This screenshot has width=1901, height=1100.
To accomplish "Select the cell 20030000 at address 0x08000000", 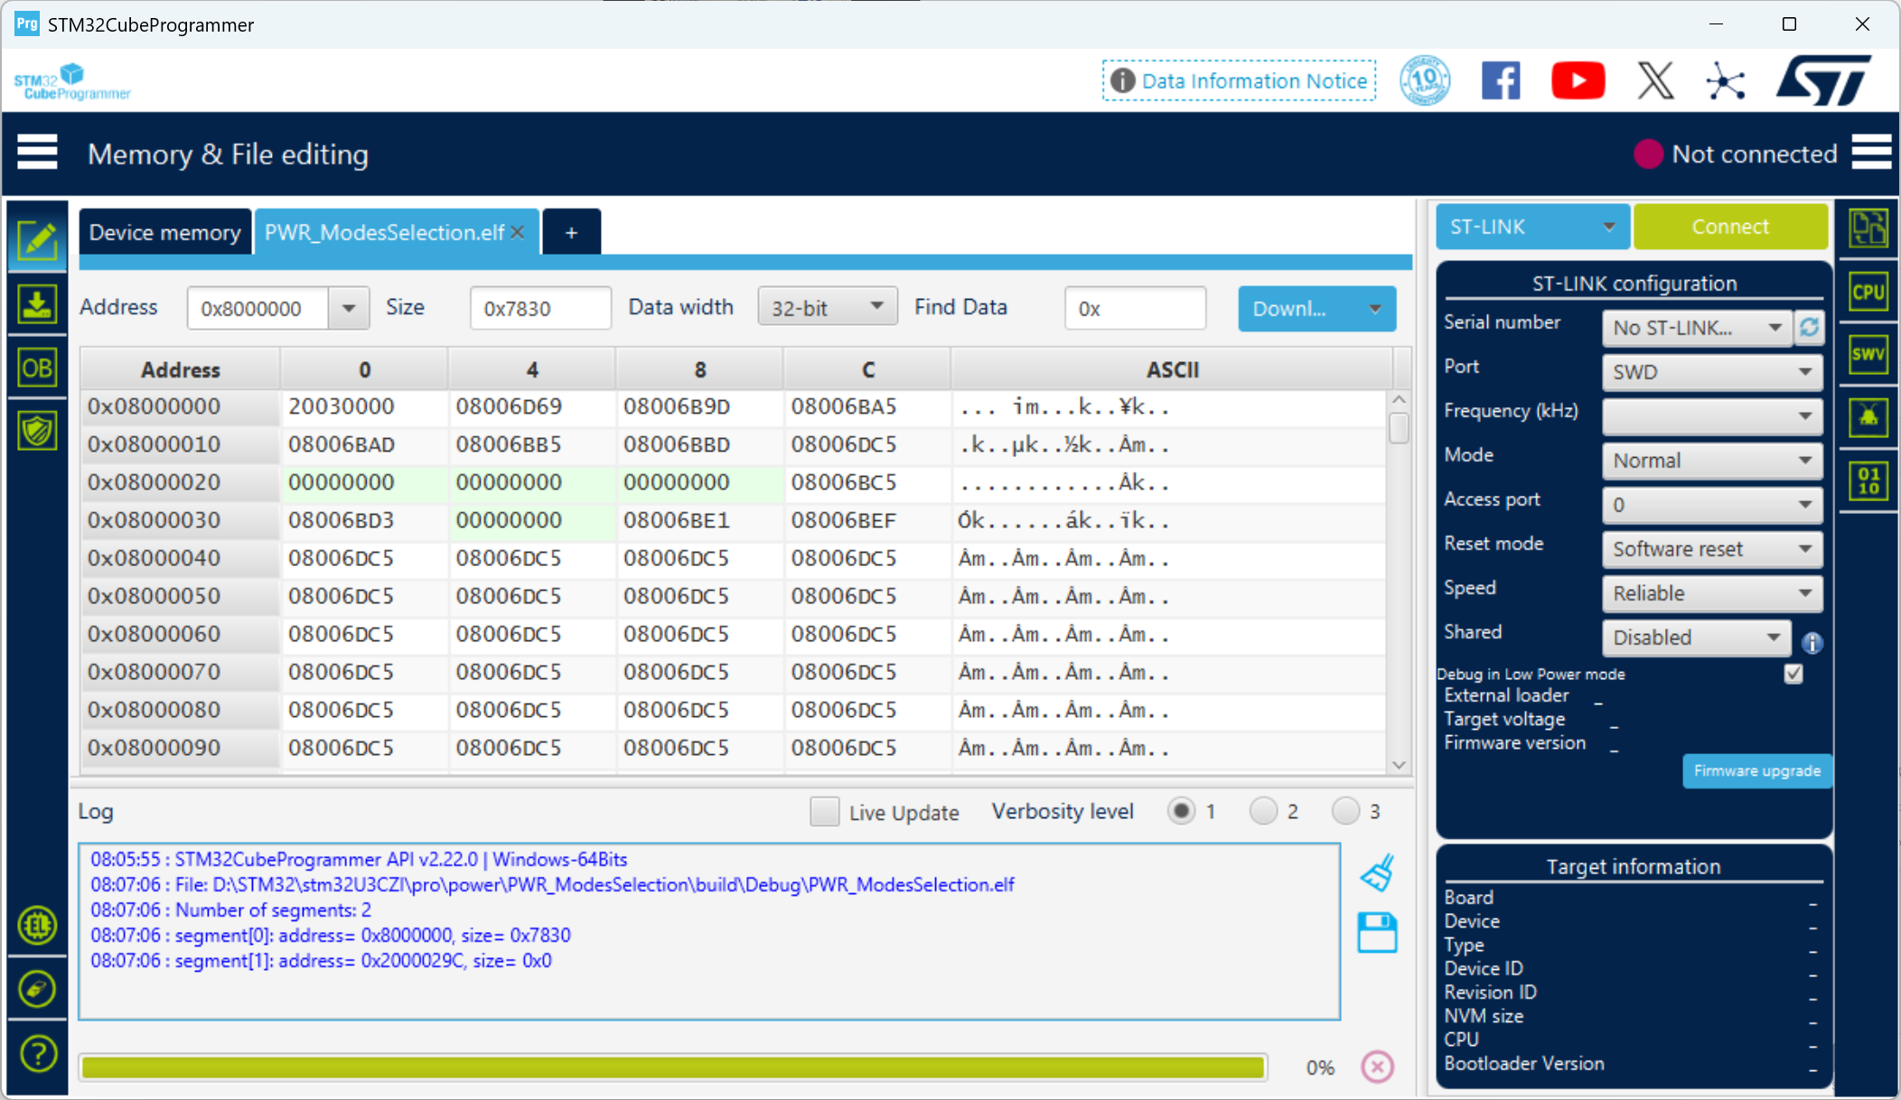I will 364,406.
